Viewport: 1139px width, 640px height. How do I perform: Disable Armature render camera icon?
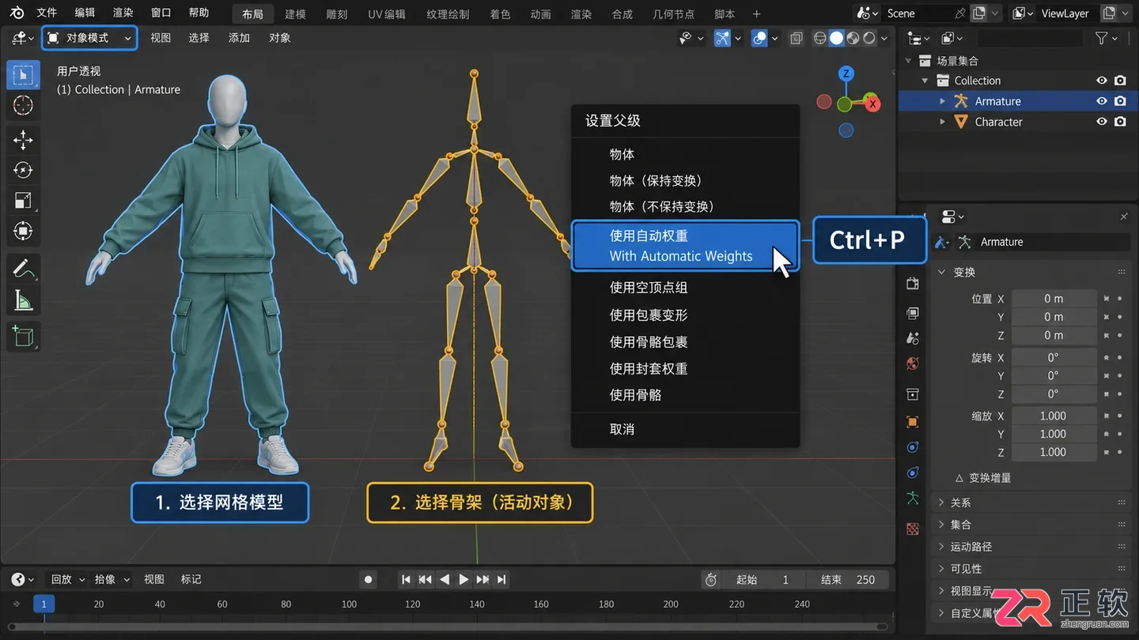[1120, 101]
